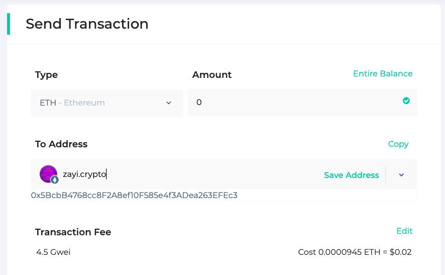This screenshot has width=445, height=275.
Task: Click the 4.5 Gwei fee value
Action: click(x=53, y=252)
